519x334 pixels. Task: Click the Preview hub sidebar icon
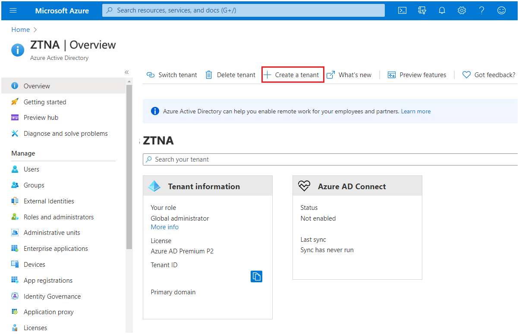(x=15, y=118)
